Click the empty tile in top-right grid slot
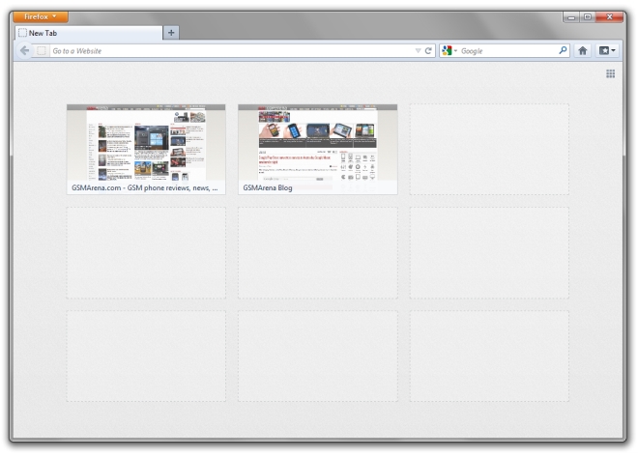 click(x=489, y=150)
